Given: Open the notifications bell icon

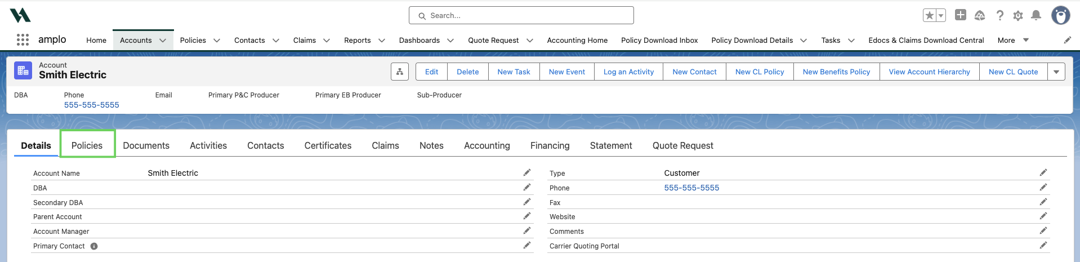Looking at the screenshot, I should click(1036, 16).
